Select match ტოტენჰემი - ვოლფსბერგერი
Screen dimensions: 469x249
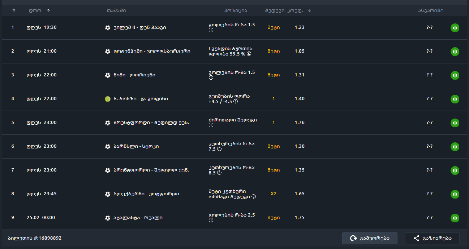152,51
